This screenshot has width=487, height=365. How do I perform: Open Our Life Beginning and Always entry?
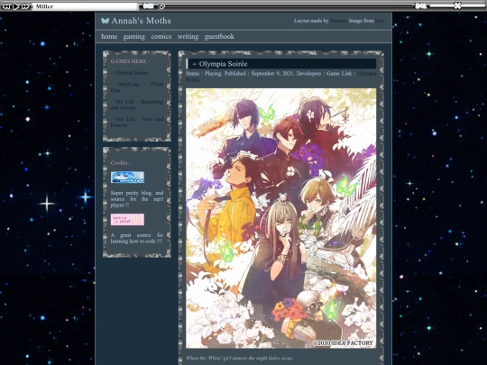pyautogui.click(x=137, y=105)
